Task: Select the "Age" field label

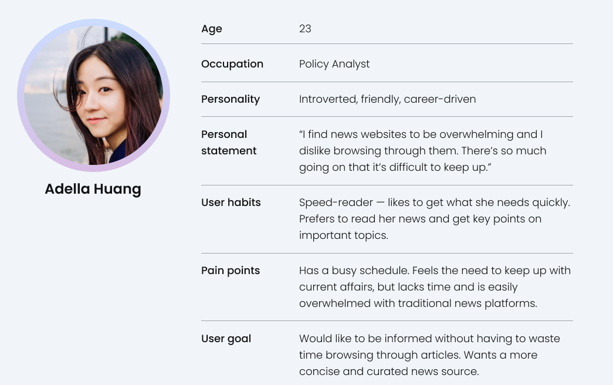Action: [212, 29]
